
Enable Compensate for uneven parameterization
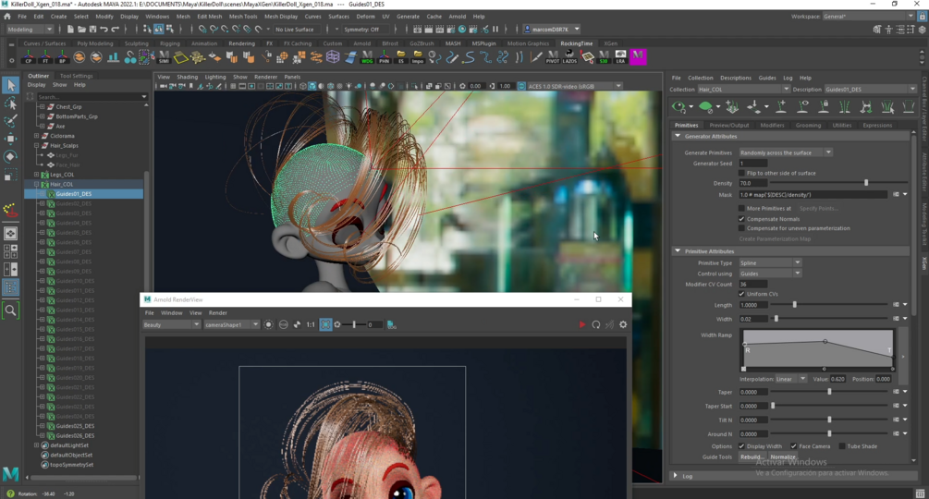(741, 228)
